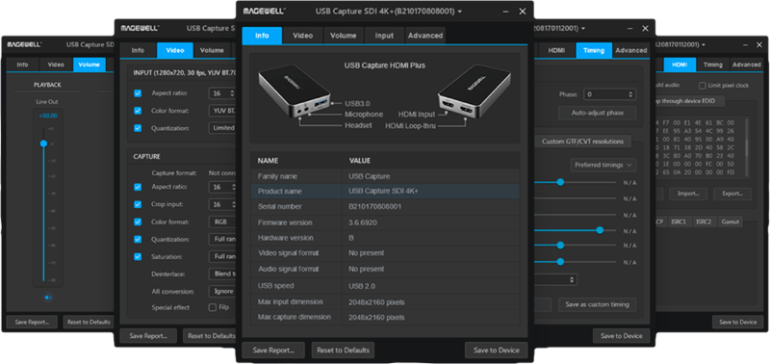The height and width of the screenshot is (364, 770).
Task: Click the Magewell logo in the front window
Action: 265,12
